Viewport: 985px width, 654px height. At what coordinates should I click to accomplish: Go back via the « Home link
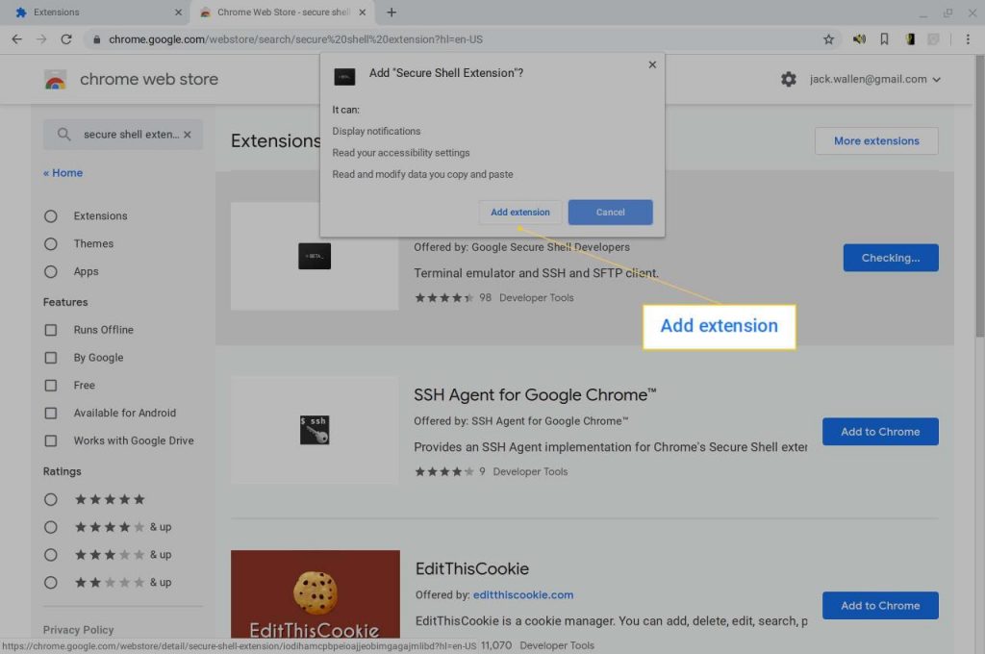point(63,173)
